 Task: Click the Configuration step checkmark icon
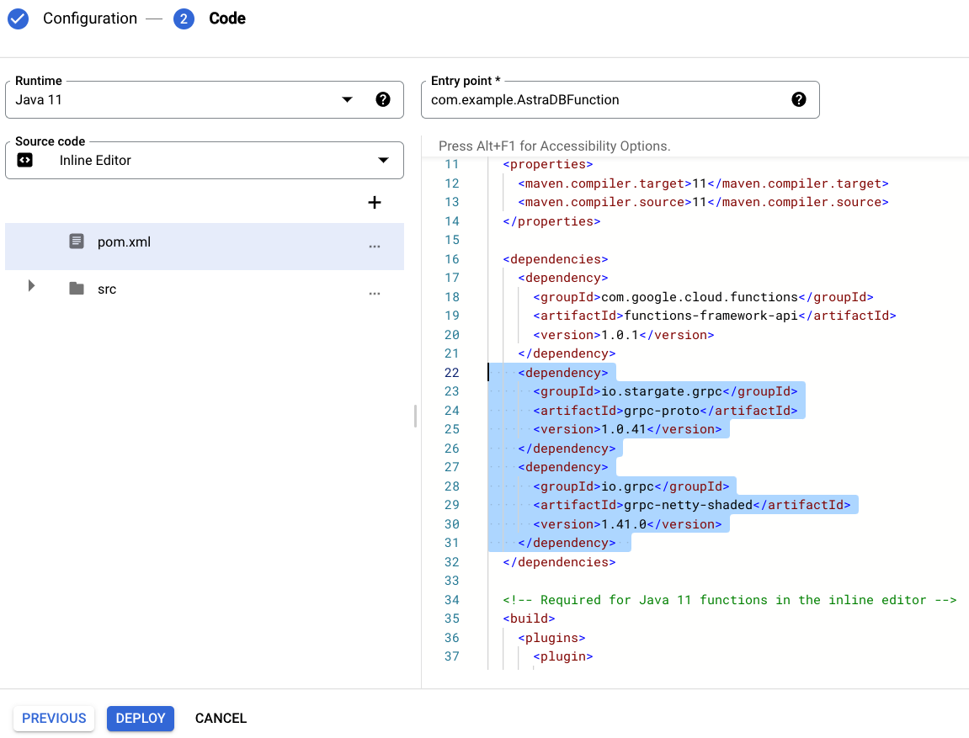point(18,19)
